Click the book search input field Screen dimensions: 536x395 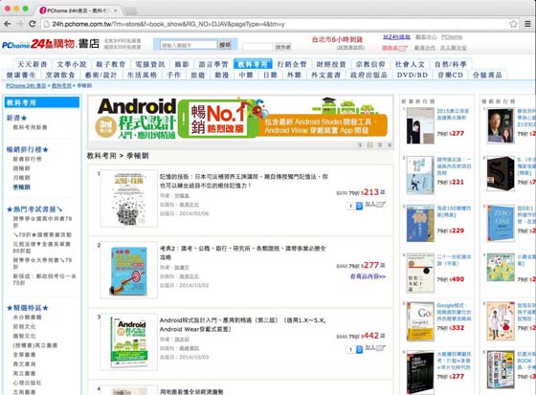pyautogui.click(x=189, y=45)
